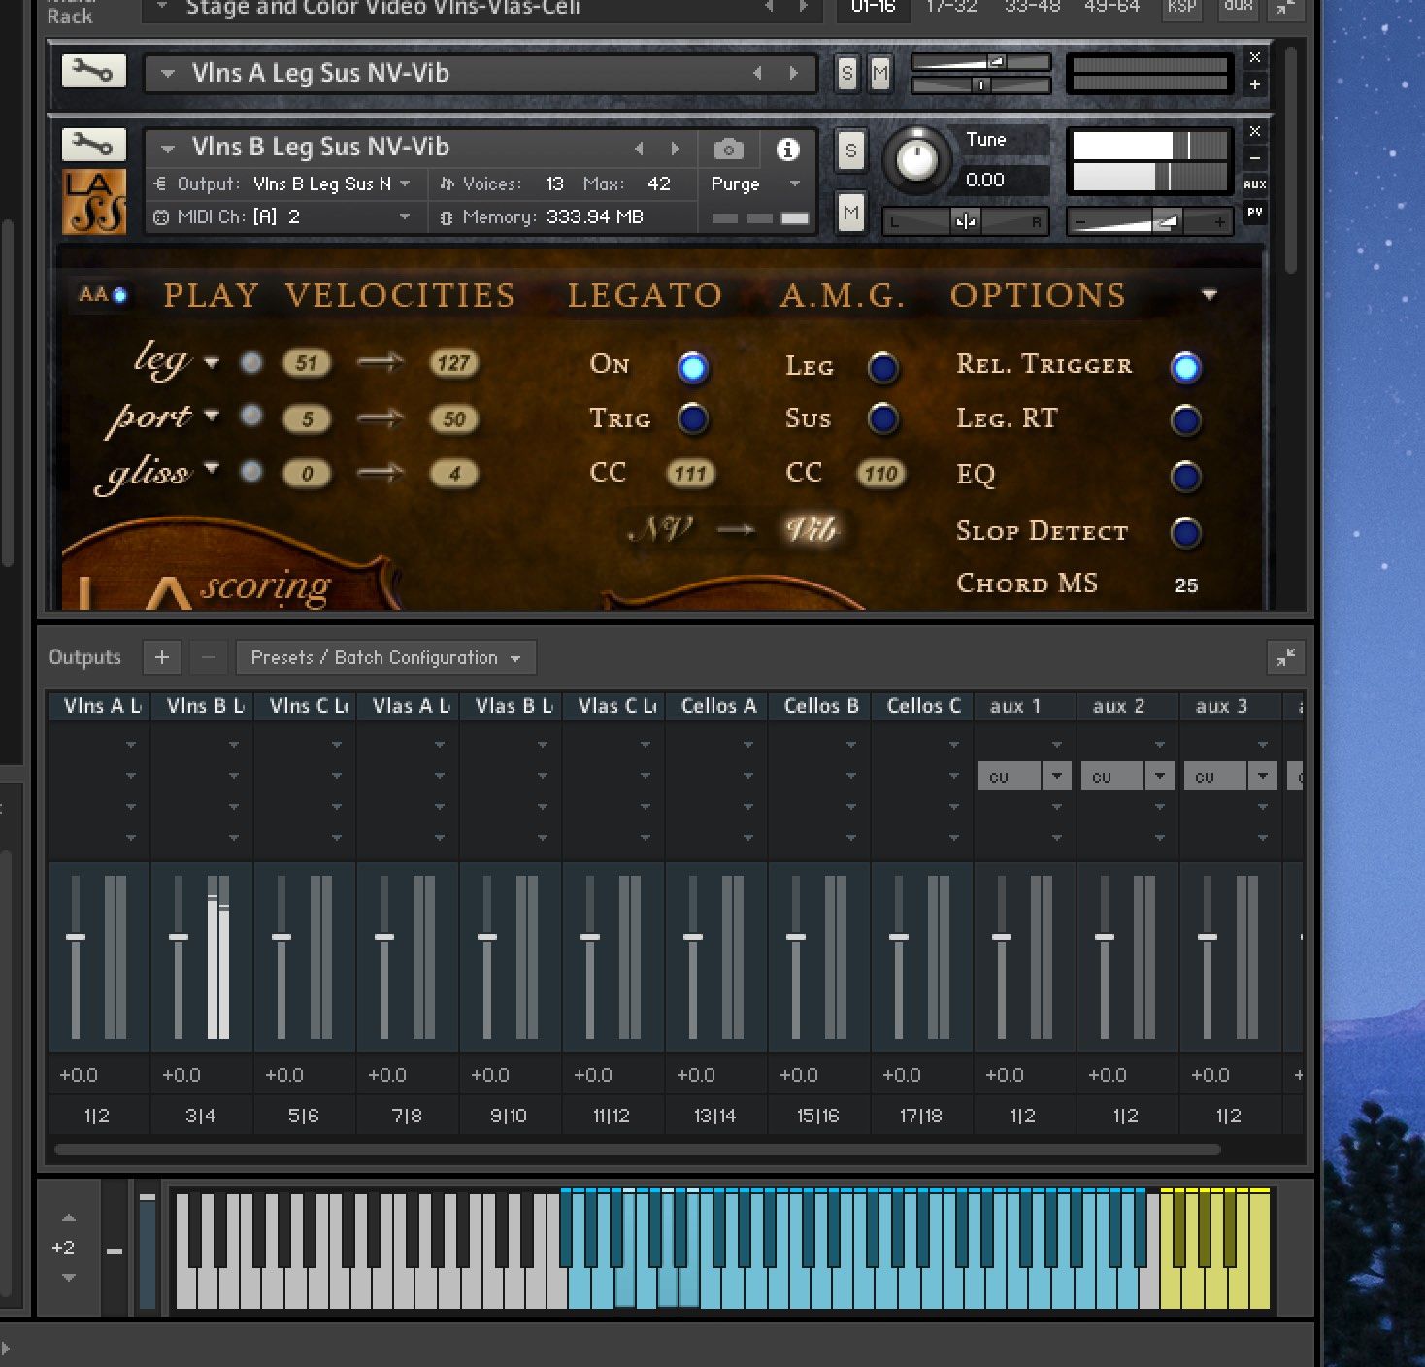Toggle EQ option
The width and height of the screenshot is (1425, 1367).
[1185, 476]
